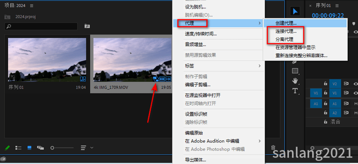Select the 序列 01 sequence thumbnail
Viewport: 358px width, 164px height.
tap(47, 60)
